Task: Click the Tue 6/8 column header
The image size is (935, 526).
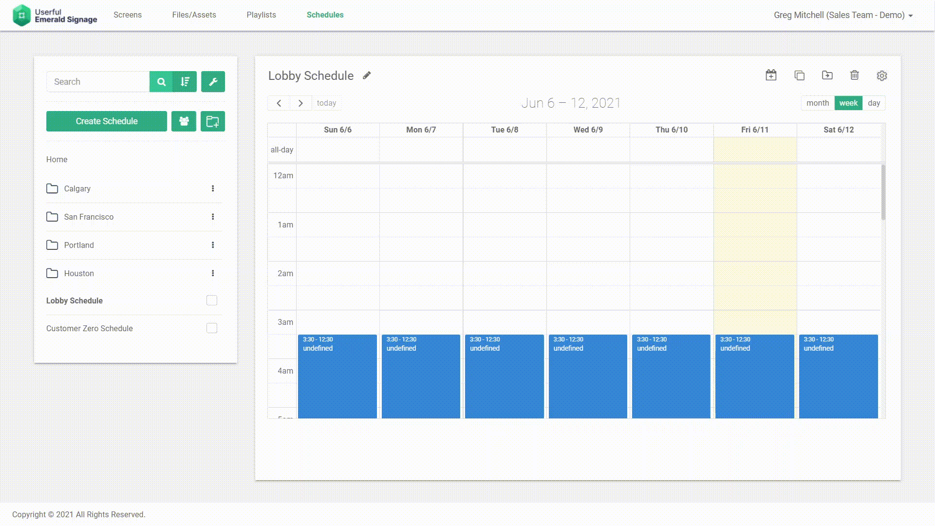Action: (x=505, y=130)
